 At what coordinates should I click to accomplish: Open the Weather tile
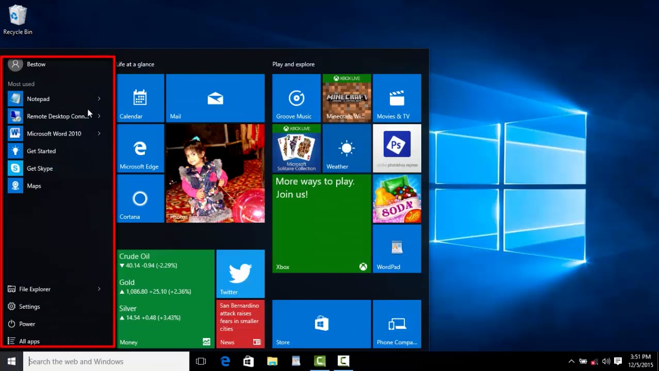[x=347, y=148]
